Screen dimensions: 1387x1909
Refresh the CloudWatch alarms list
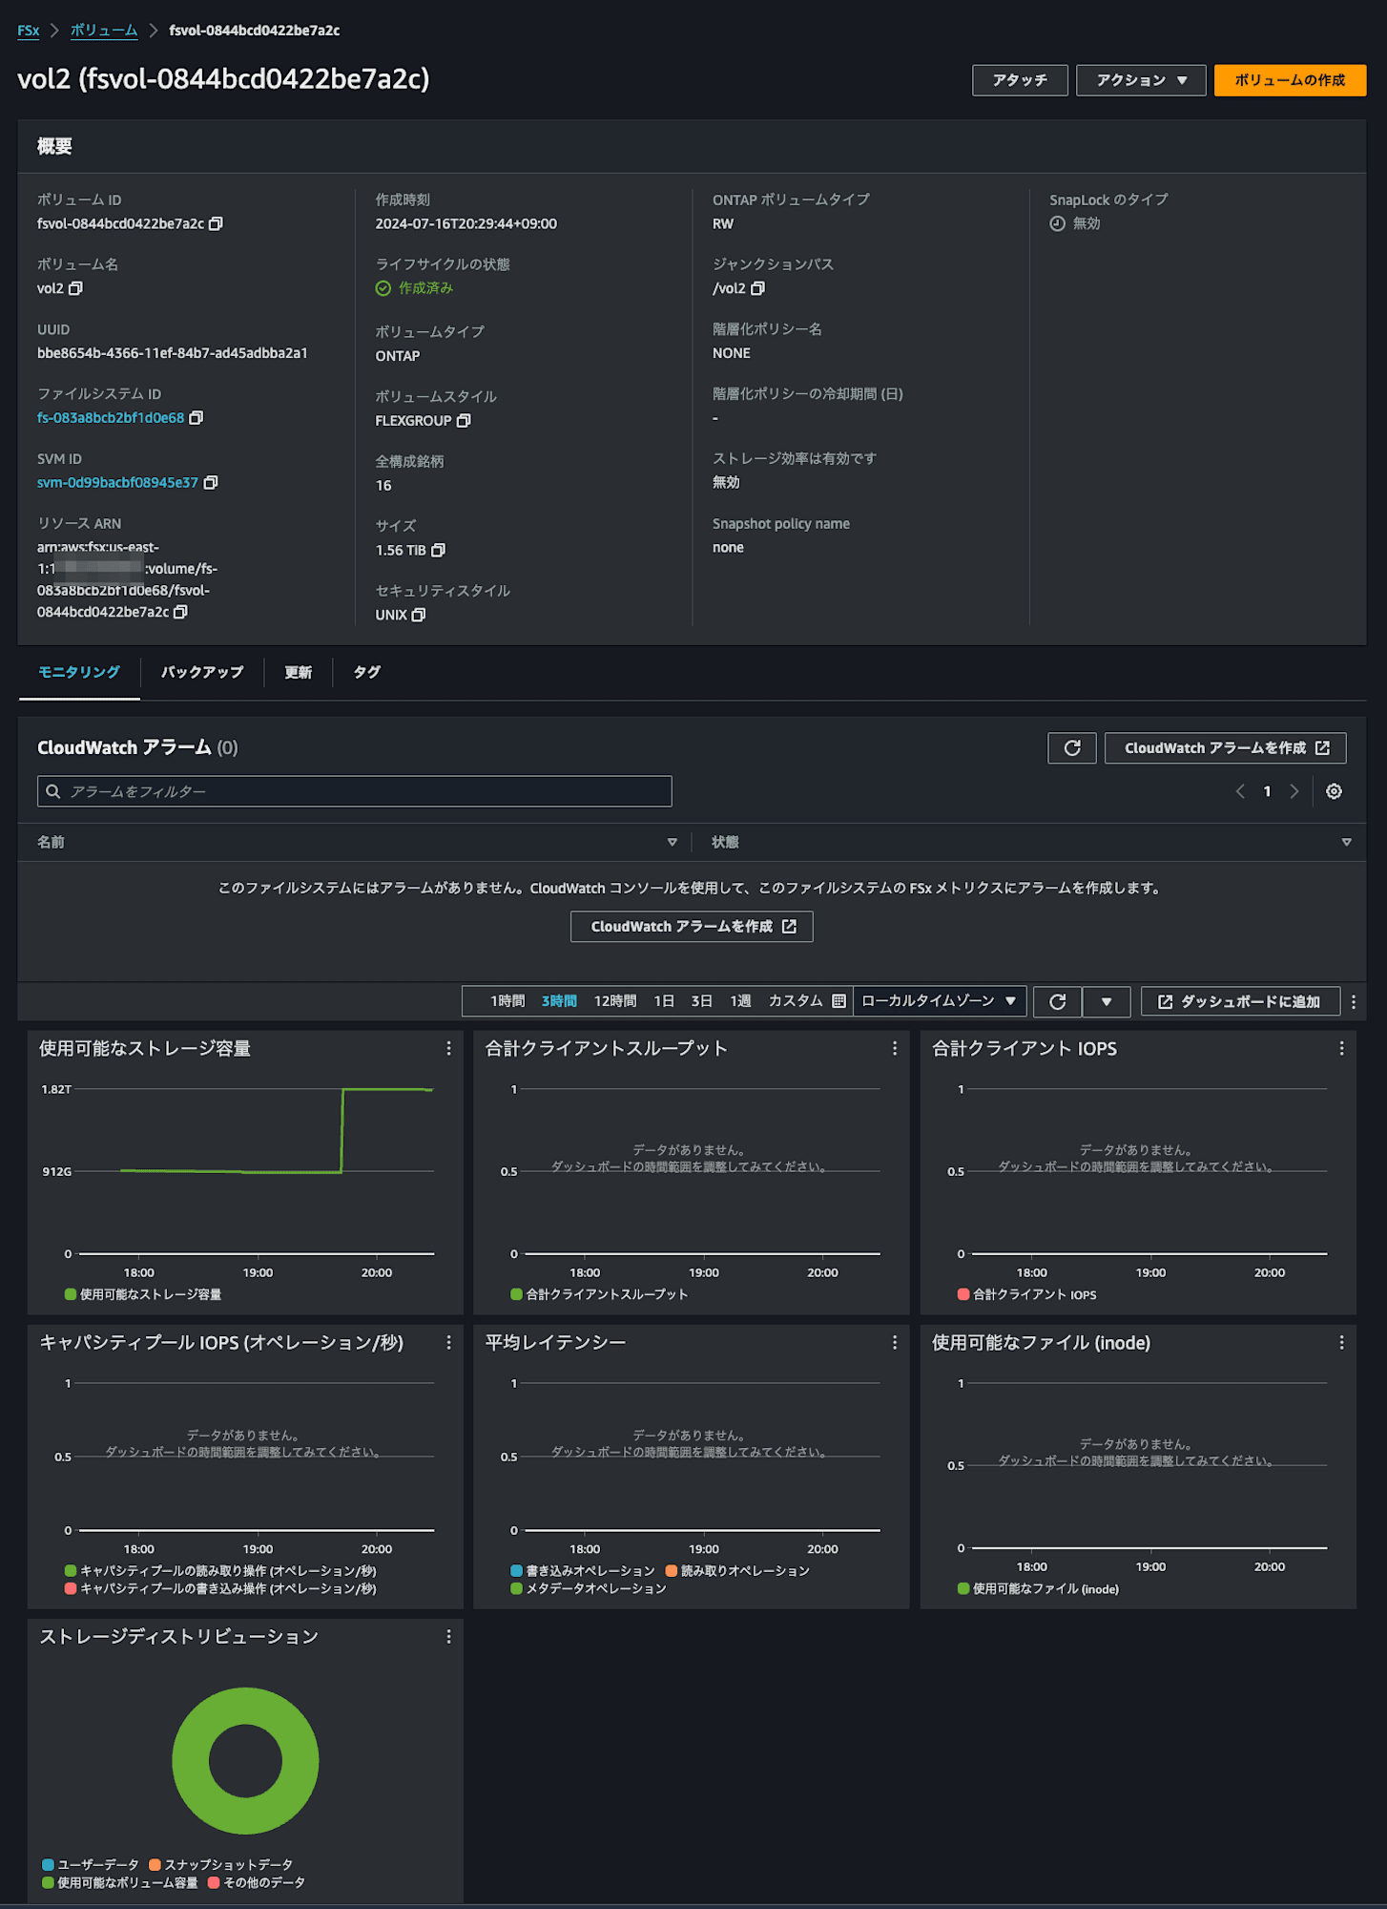click(x=1072, y=748)
